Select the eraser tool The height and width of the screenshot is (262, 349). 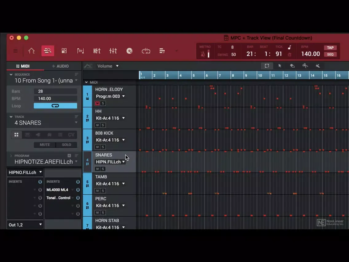(292, 66)
